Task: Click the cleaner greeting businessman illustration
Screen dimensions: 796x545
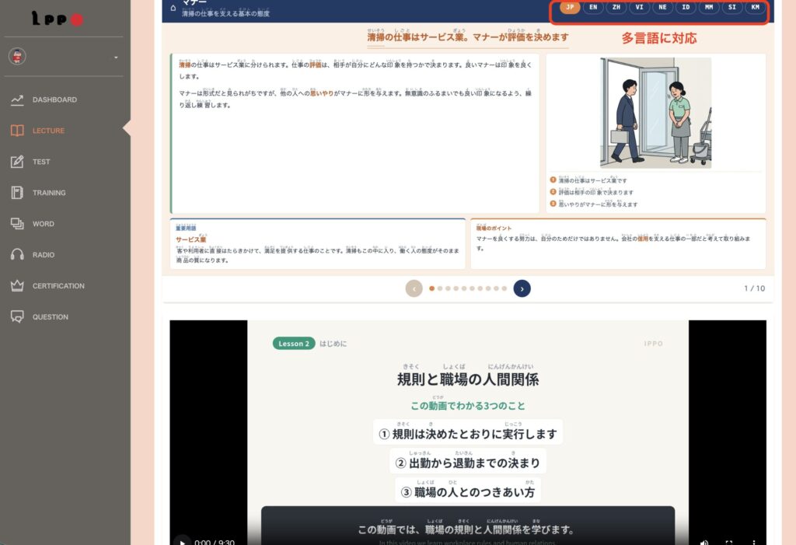Action: [655, 113]
